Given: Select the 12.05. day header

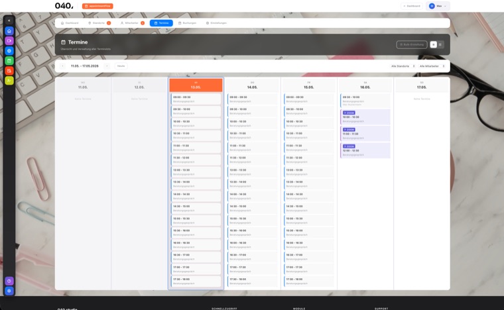Looking at the screenshot, I should click(x=139, y=85).
